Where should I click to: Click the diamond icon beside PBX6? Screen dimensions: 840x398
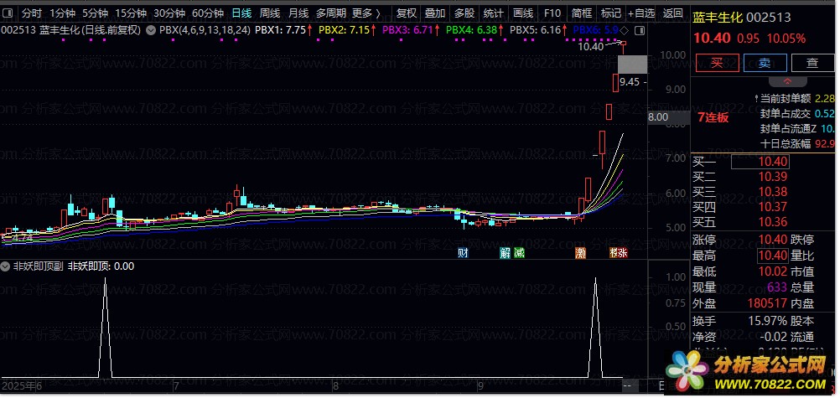[624, 30]
